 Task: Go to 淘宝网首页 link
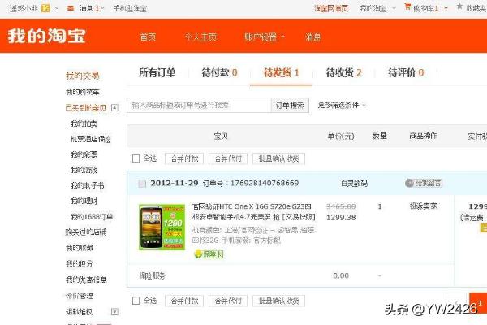331,8
